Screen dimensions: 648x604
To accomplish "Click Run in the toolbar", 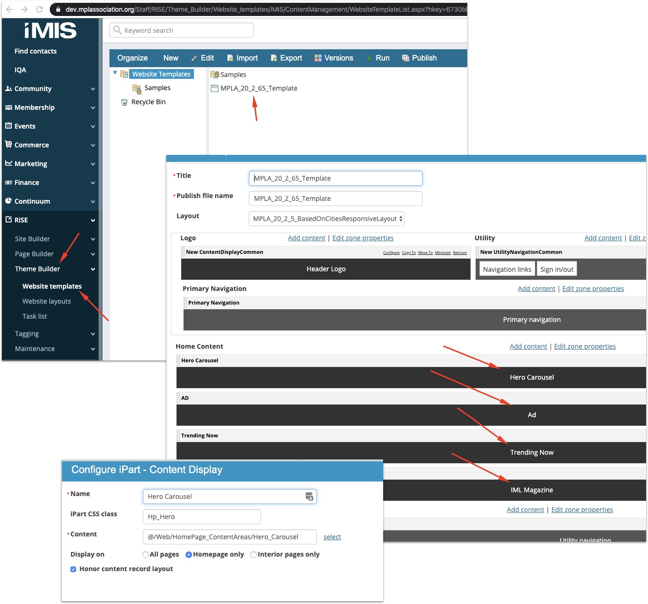I will point(378,58).
